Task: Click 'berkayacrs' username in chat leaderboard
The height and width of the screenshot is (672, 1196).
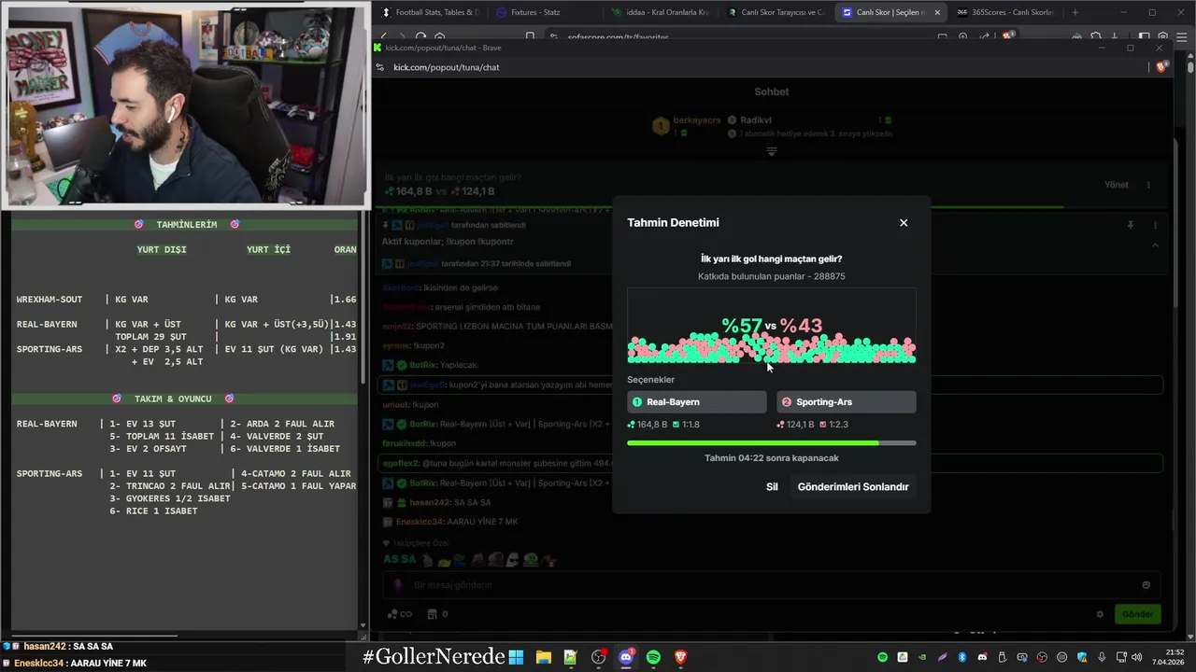Action: pos(697,120)
